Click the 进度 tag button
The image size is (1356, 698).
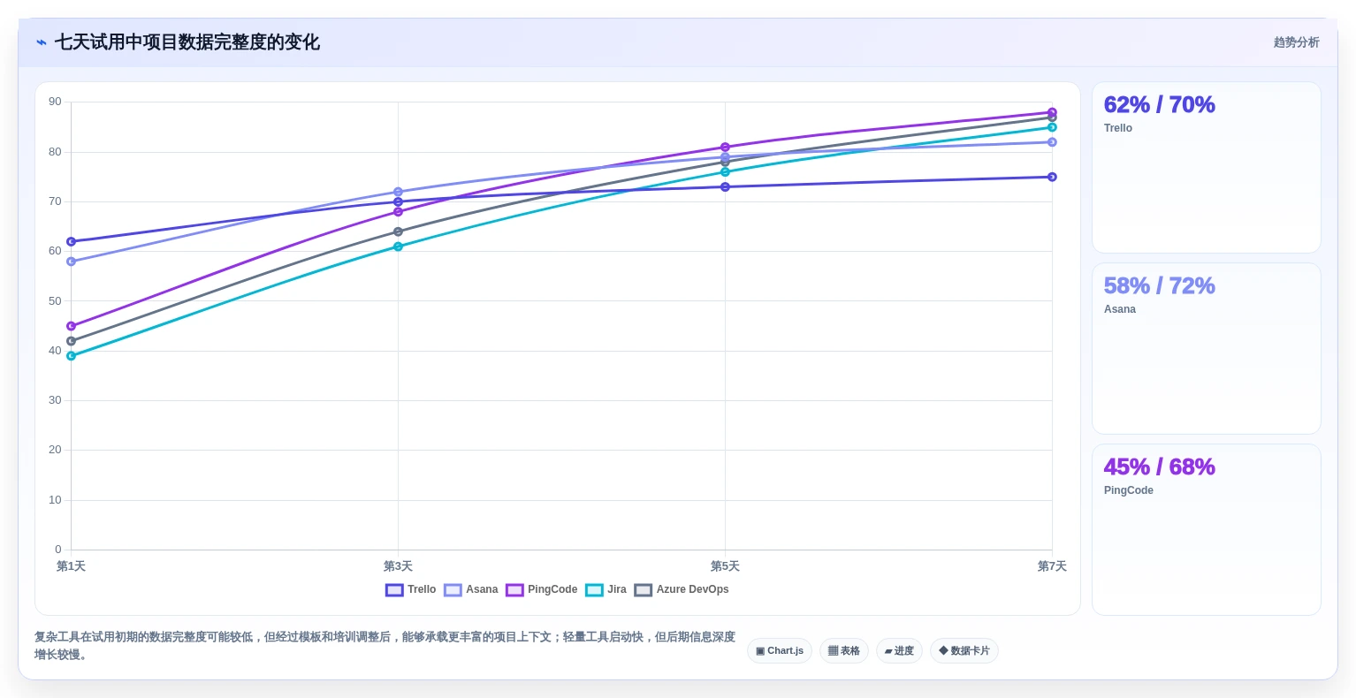tap(899, 651)
